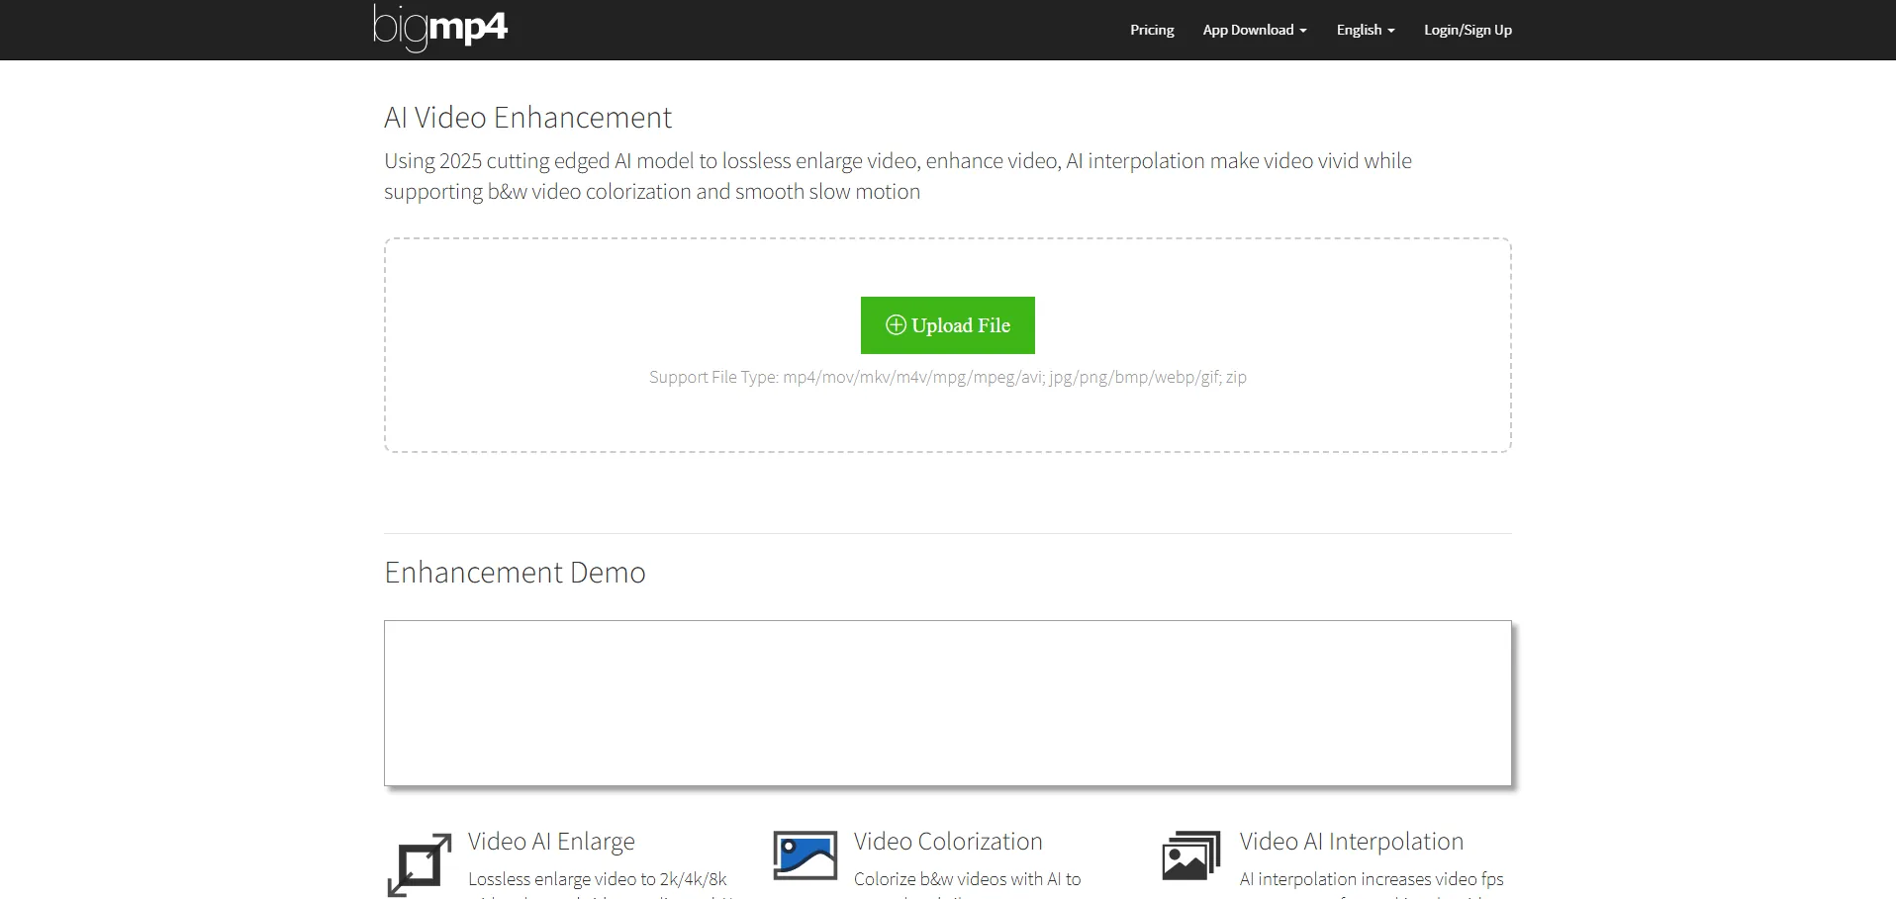1896x899 pixels.
Task: Click the bigmp4 logo
Action: [440, 29]
